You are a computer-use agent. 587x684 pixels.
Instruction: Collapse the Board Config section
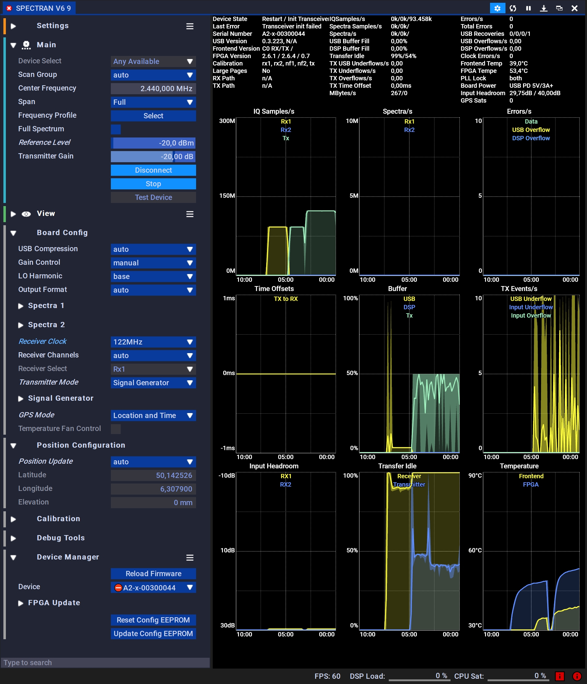point(14,233)
